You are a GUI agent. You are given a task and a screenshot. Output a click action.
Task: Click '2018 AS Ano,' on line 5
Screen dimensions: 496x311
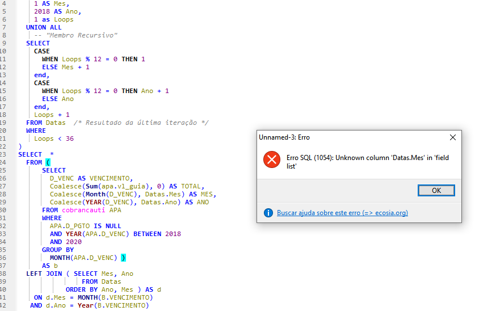click(x=57, y=12)
